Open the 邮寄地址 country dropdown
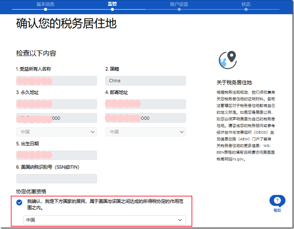Viewport: 294px width, 229px height. [146, 132]
